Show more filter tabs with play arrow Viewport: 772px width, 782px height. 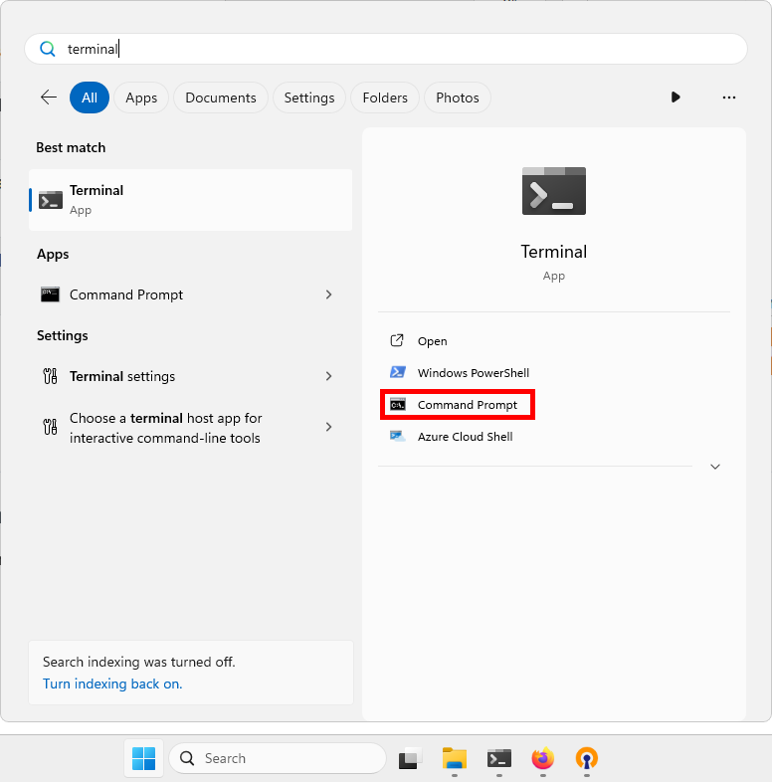click(675, 98)
